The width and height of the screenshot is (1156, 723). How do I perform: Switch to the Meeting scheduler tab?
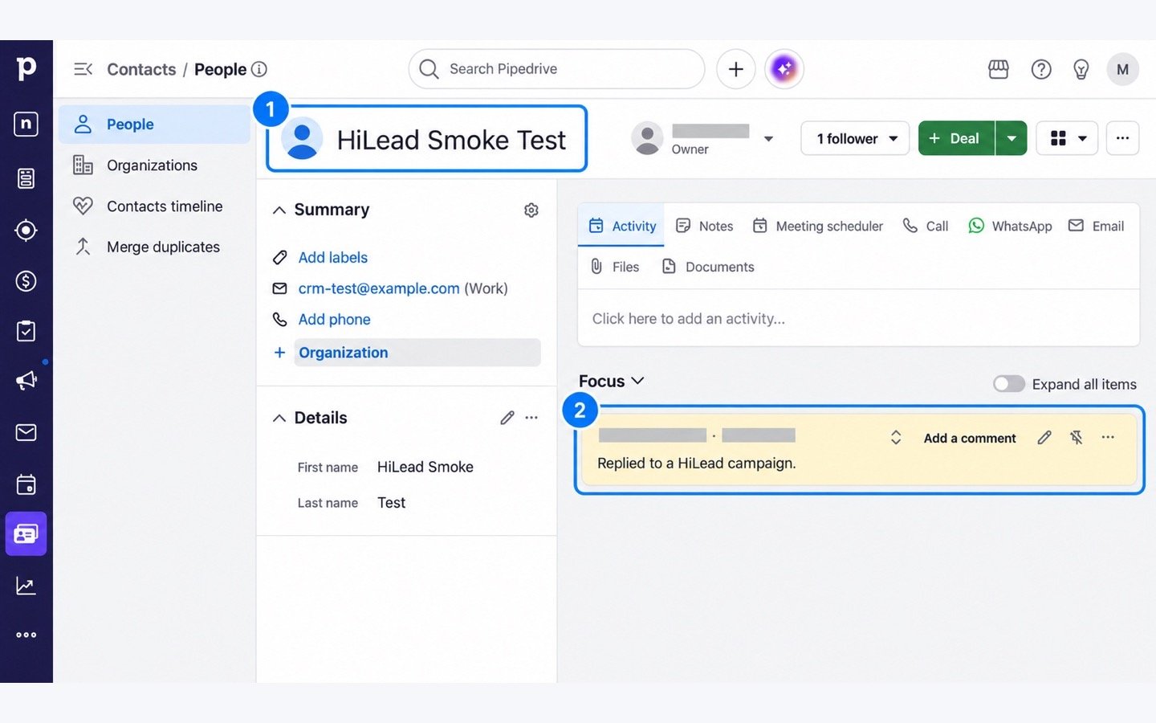click(x=818, y=226)
